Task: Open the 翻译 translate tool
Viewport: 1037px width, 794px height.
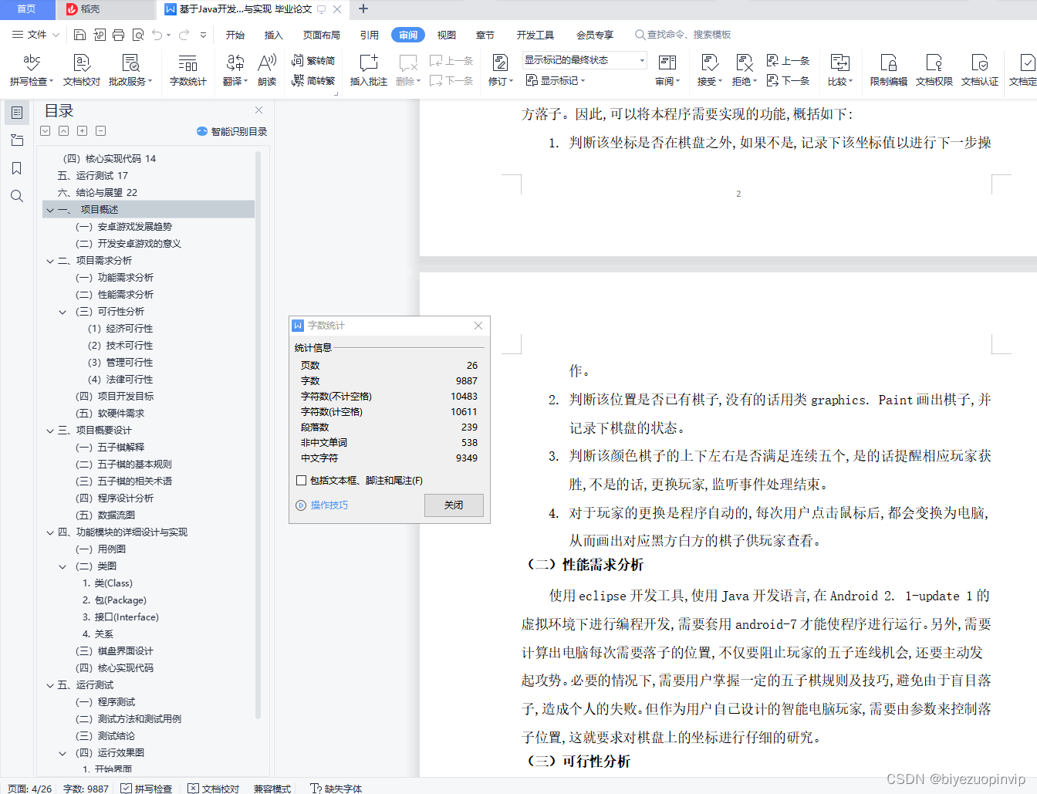Action: coord(235,69)
